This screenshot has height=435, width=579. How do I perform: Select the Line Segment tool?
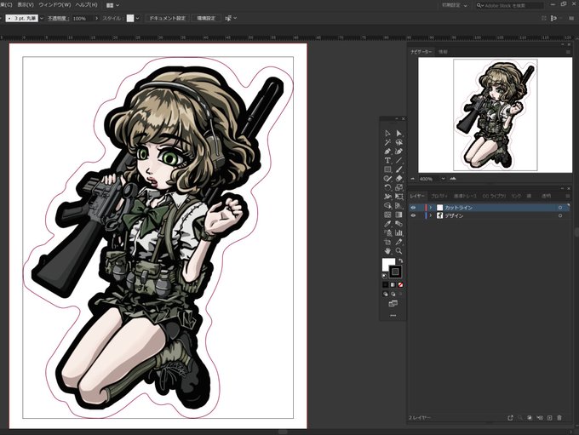[x=398, y=160]
